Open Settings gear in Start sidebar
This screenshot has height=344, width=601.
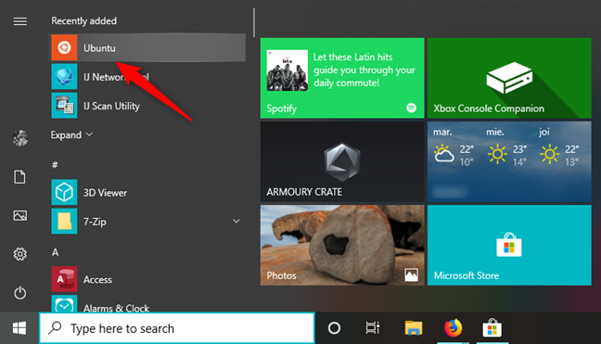click(19, 254)
